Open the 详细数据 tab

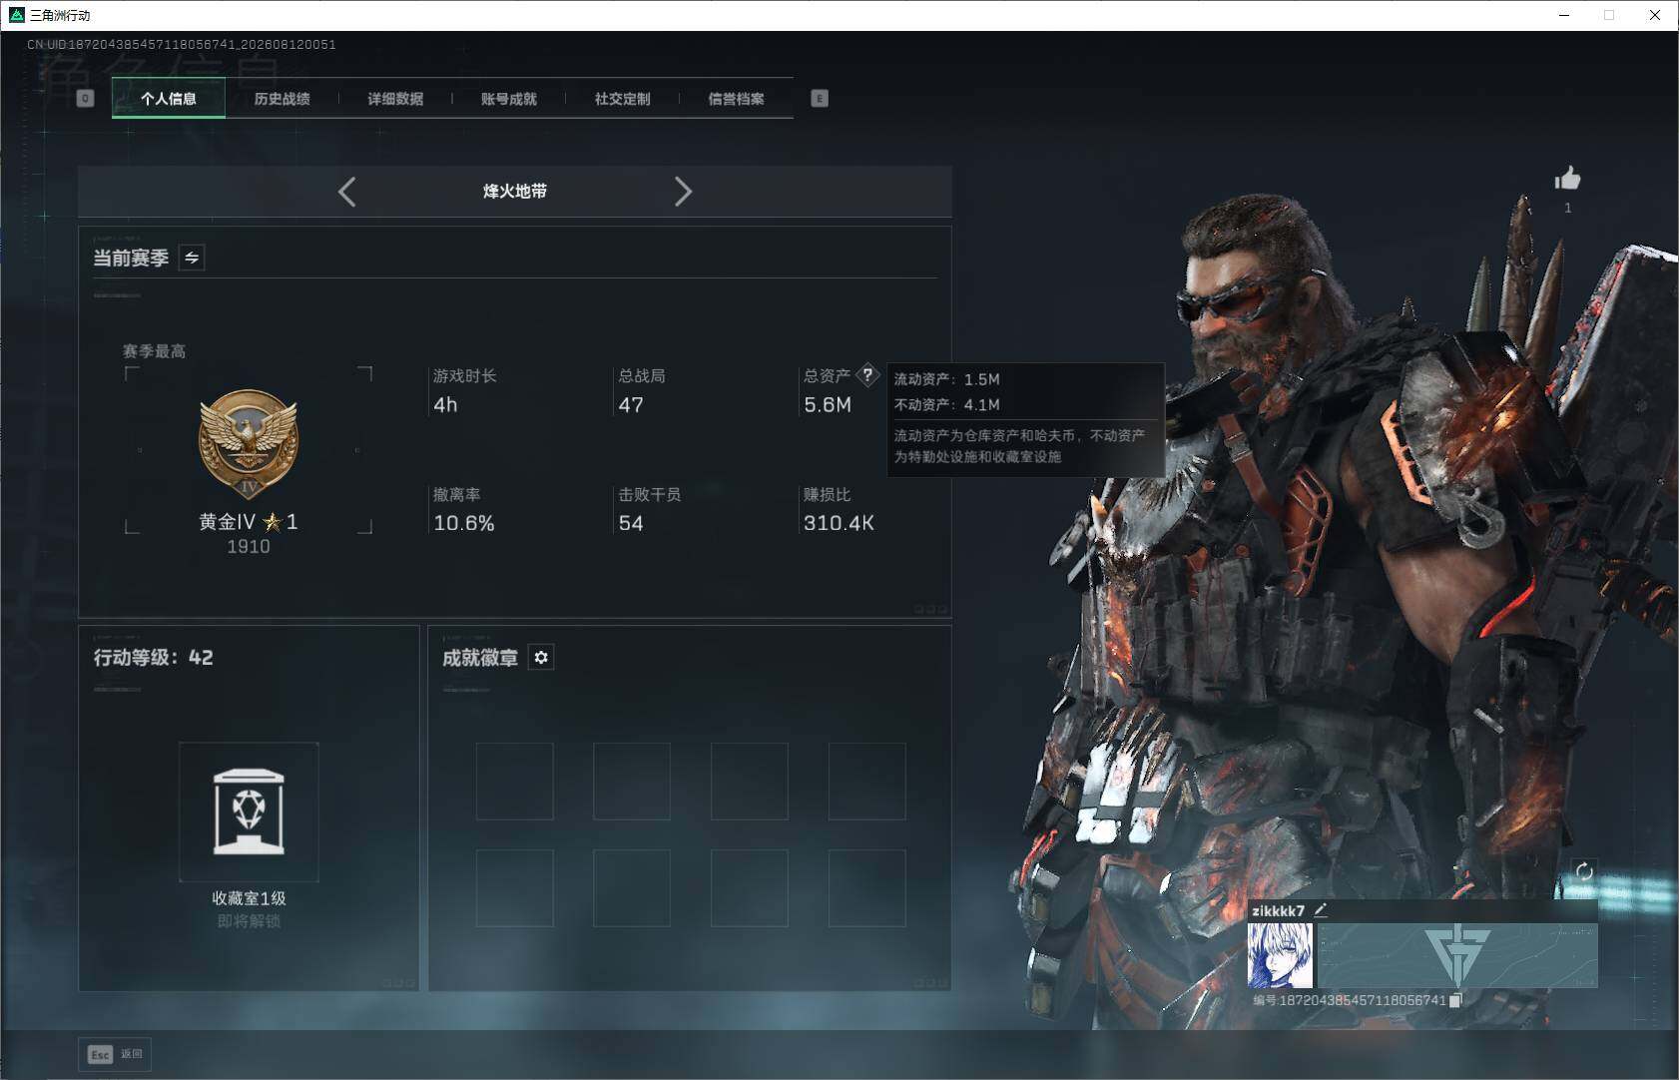(395, 99)
